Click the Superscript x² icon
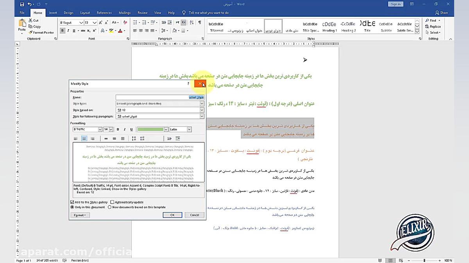 (94, 30)
